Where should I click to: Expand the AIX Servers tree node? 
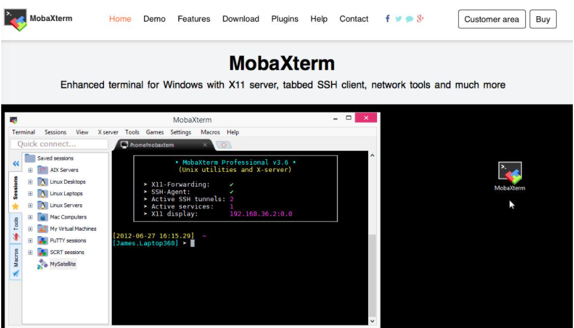[x=31, y=170]
